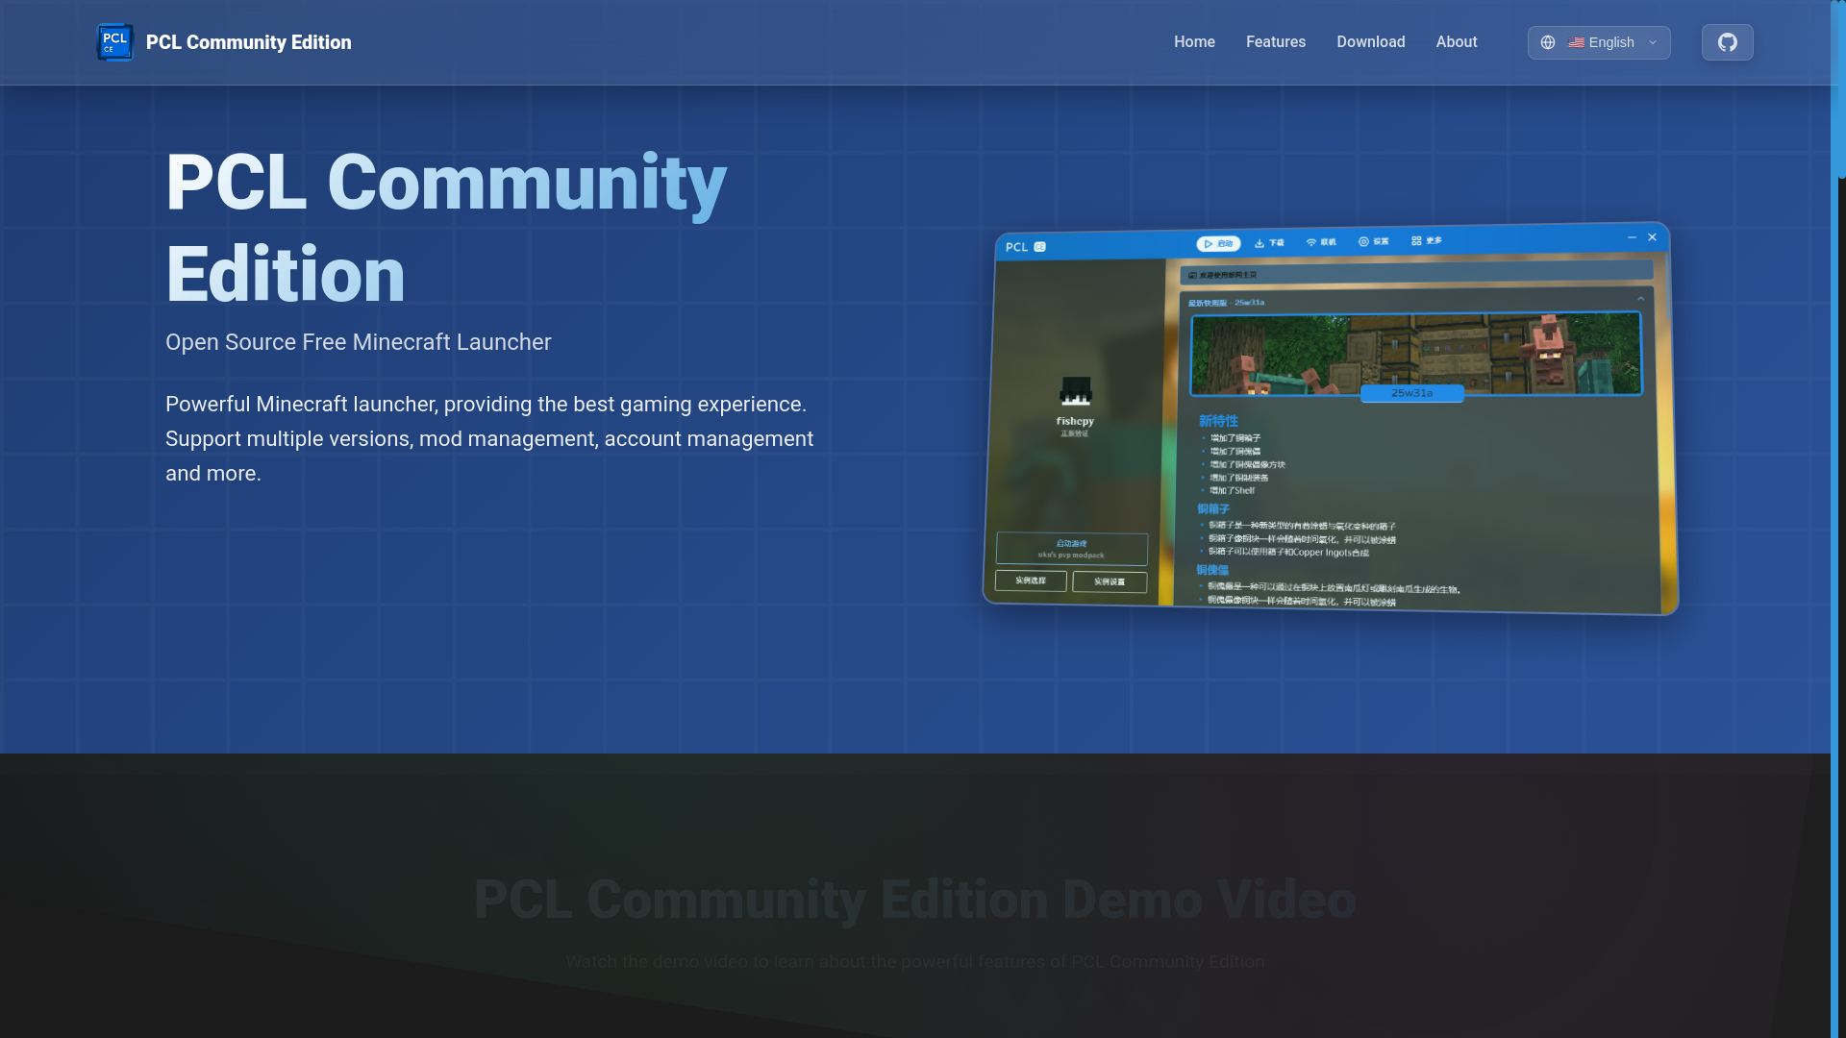1846x1038 pixels.
Task: Open the GitHub repository icon button
Action: point(1728,42)
